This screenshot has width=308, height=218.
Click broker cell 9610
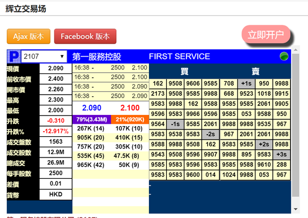tap(264, 165)
